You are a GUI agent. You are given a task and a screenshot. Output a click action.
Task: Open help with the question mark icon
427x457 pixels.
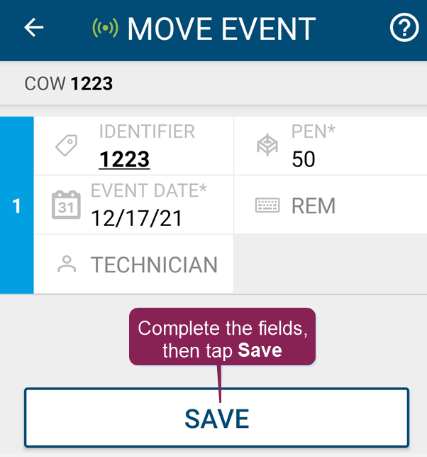(404, 28)
